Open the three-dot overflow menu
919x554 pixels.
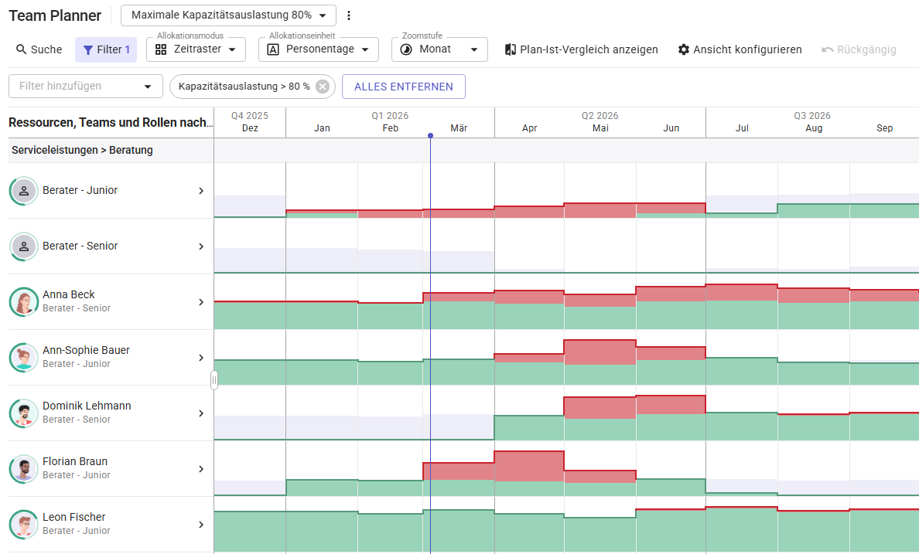(349, 15)
